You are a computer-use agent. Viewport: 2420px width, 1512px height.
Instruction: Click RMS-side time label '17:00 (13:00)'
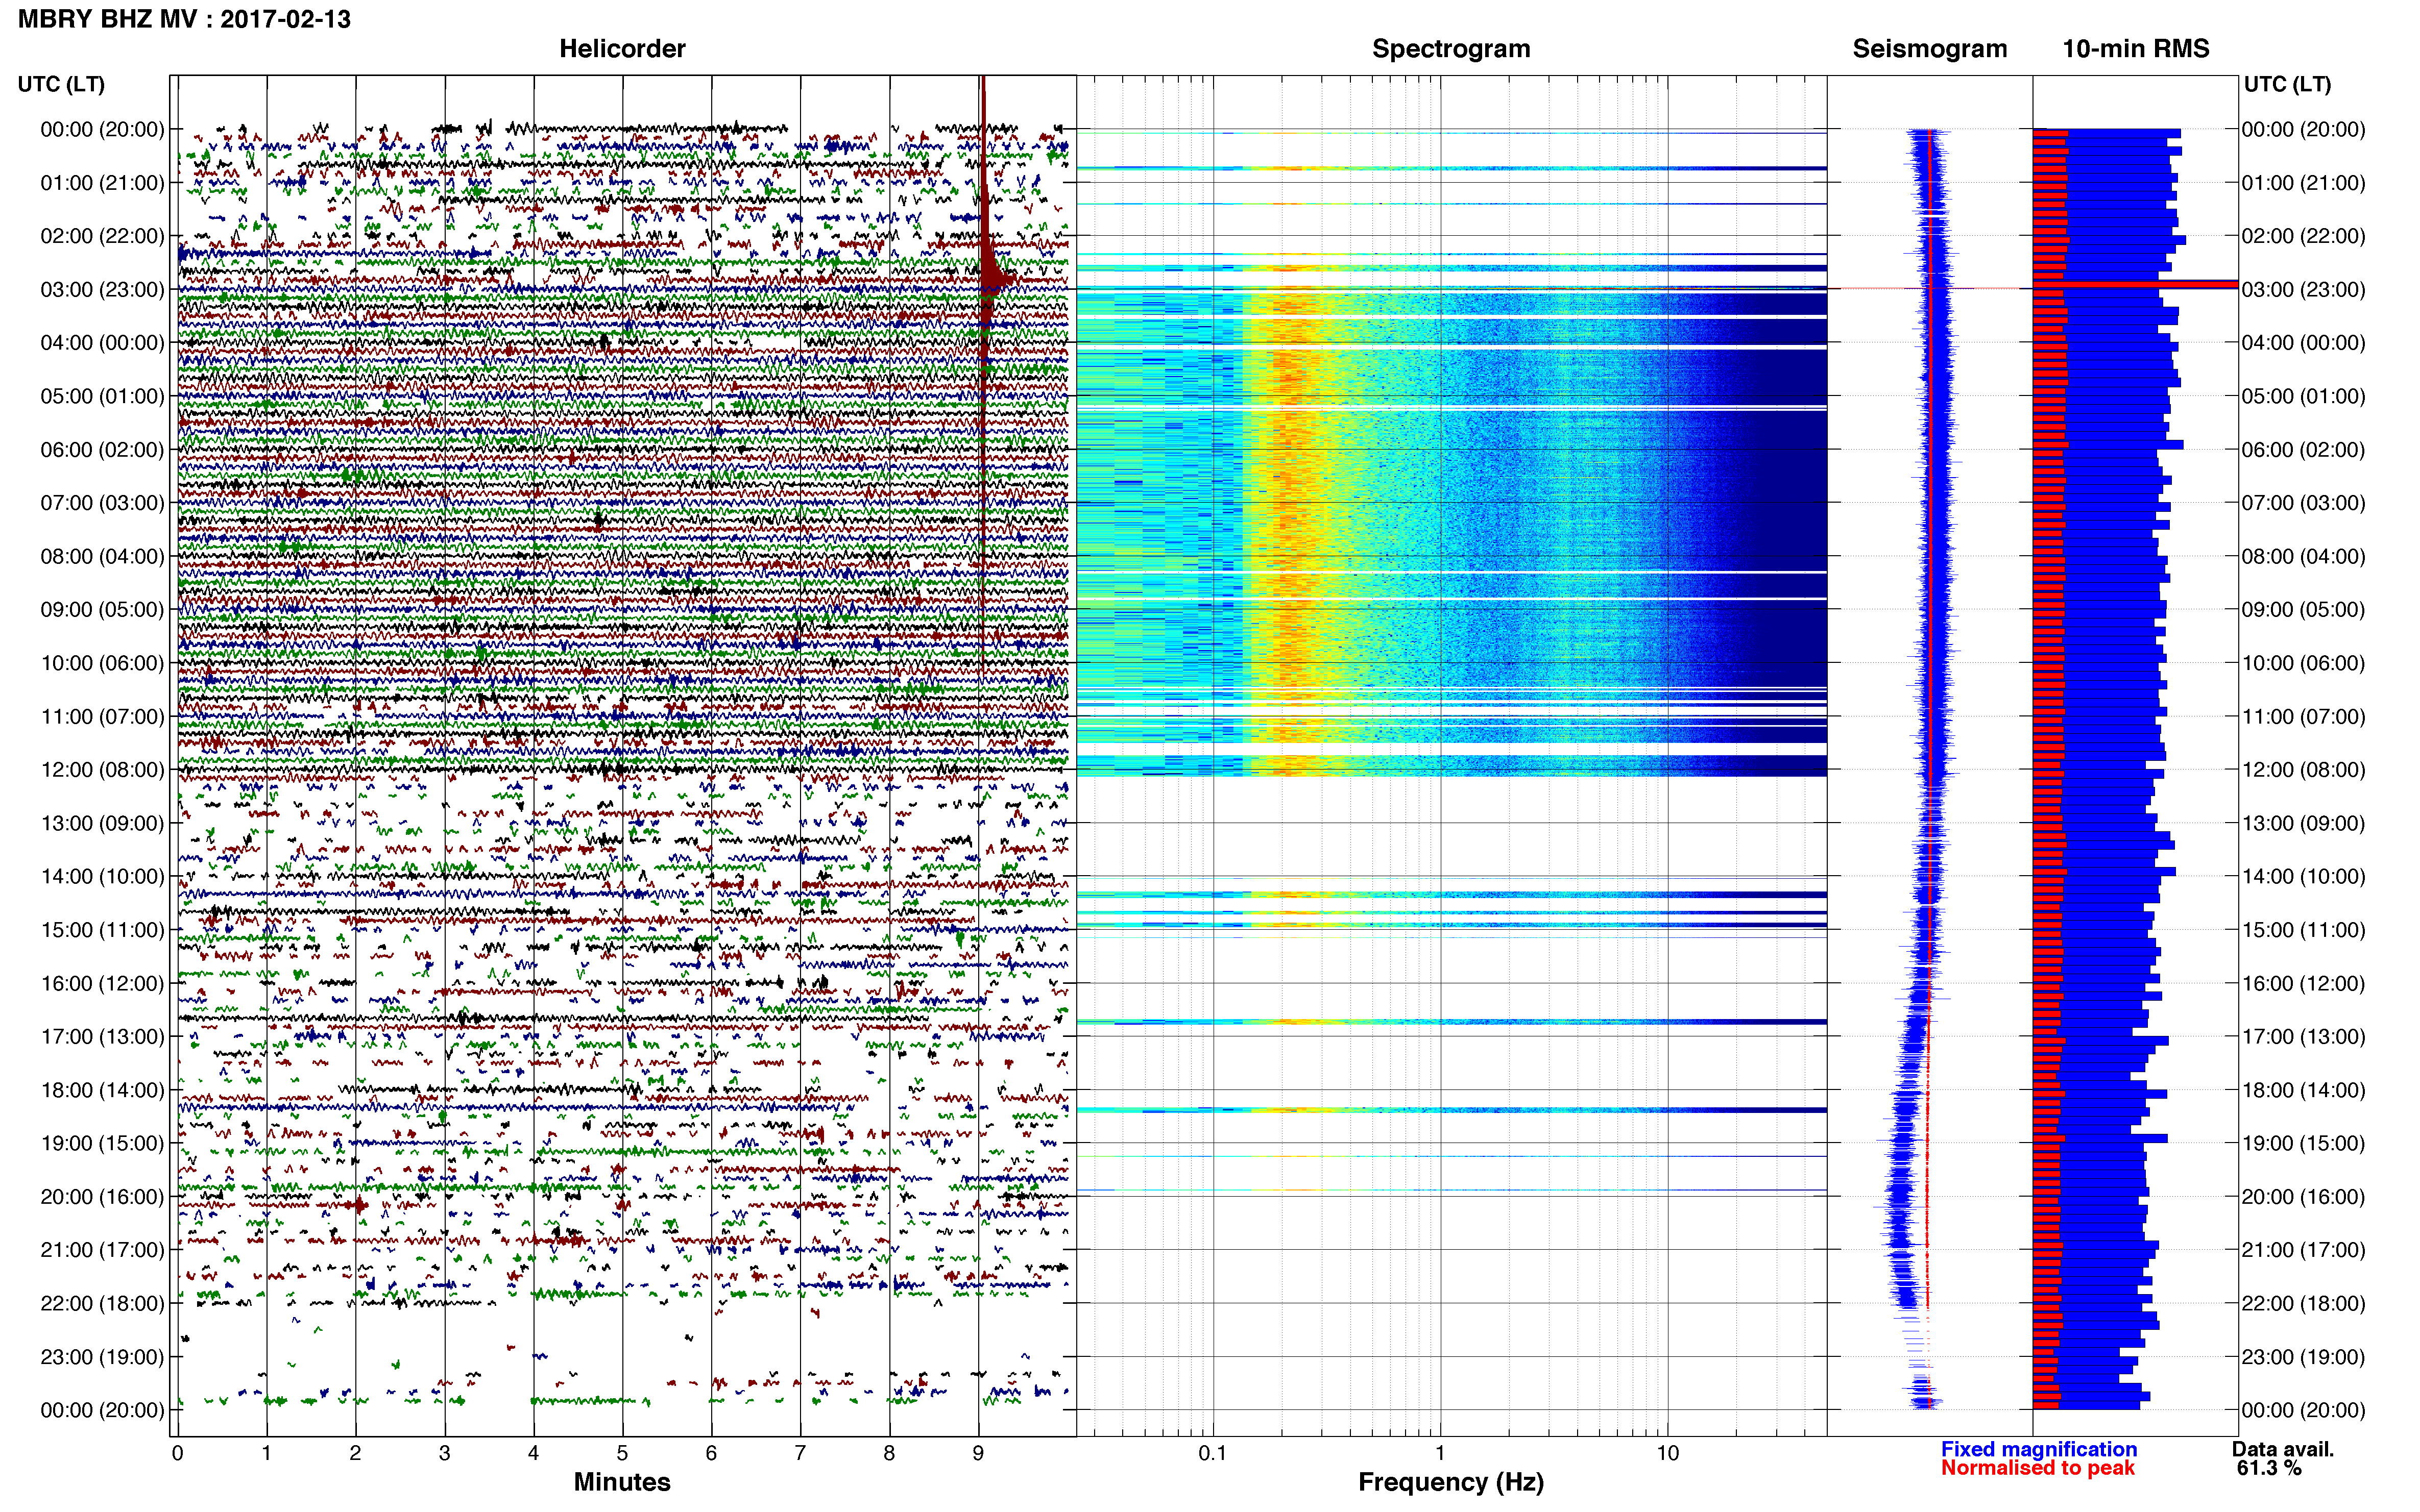(x=2303, y=1037)
